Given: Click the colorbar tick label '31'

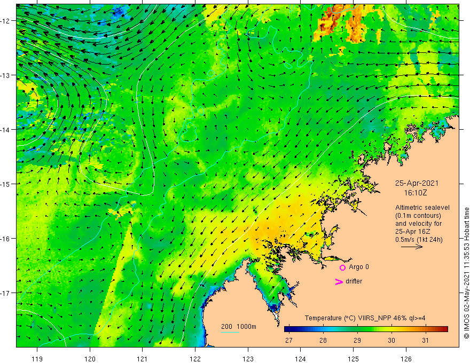Looking at the screenshot, I should point(425,340).
